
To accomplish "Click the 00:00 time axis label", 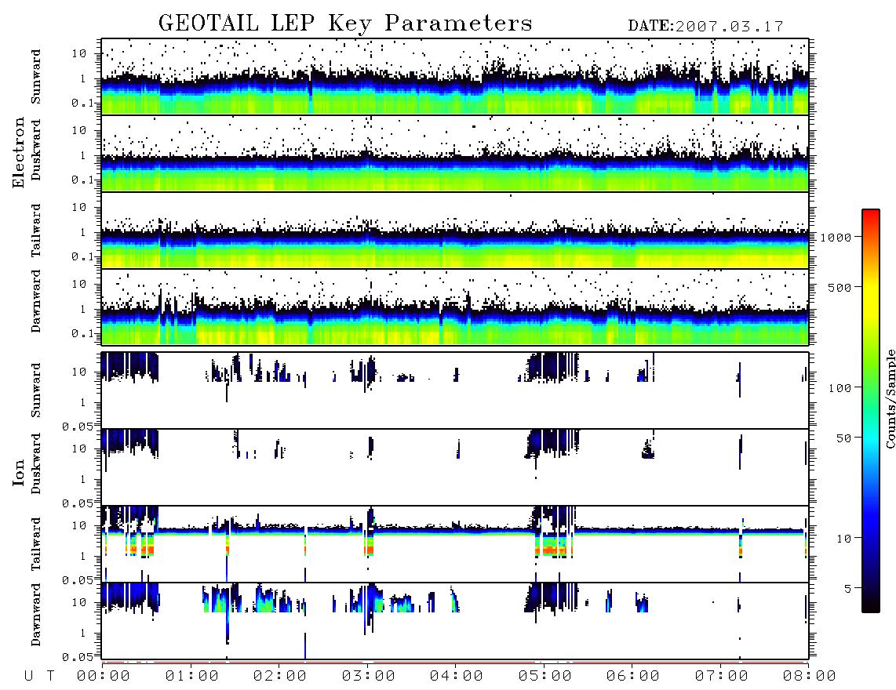I will 104,677.
